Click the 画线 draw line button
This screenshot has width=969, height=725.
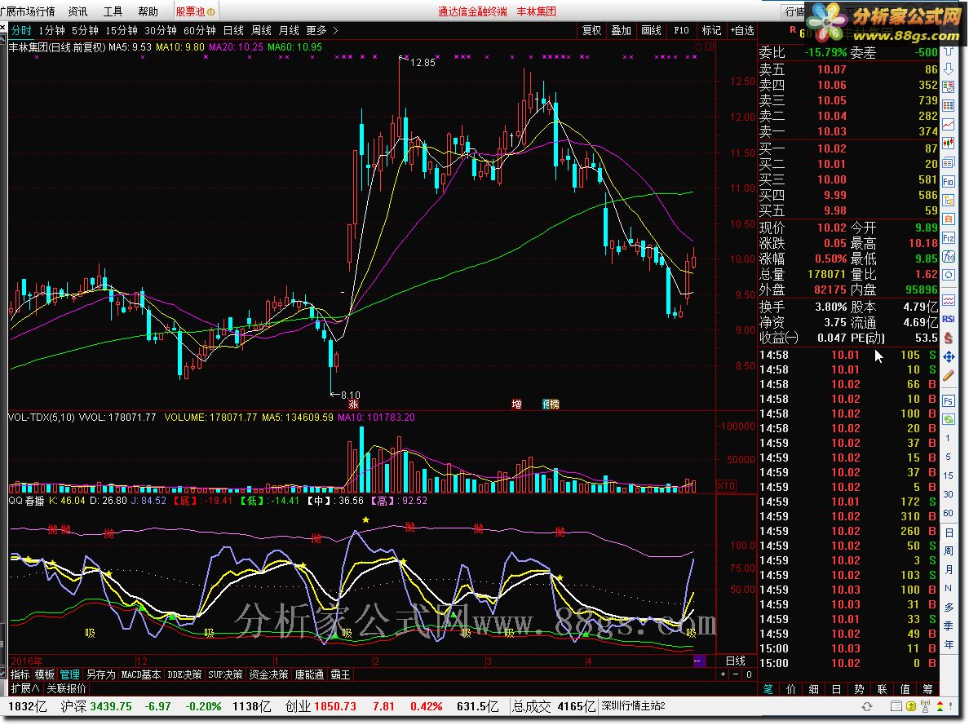point(652,30)
